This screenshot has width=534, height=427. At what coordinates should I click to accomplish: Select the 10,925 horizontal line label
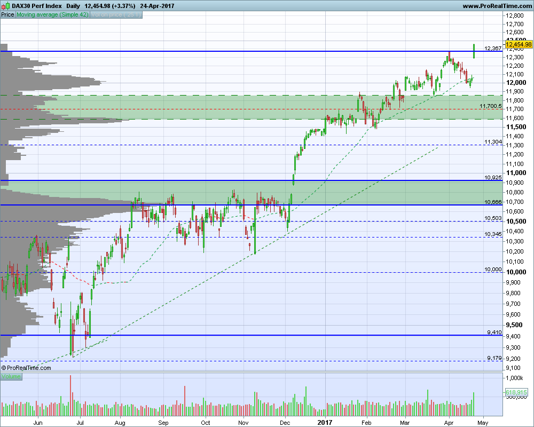493,177
